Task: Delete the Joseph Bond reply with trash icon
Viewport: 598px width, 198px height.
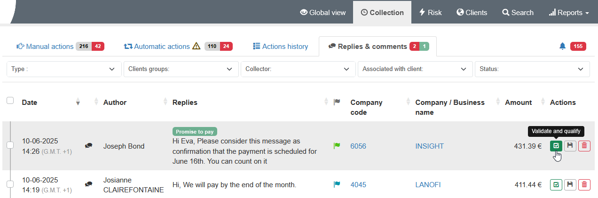Action: pos(584,146)
